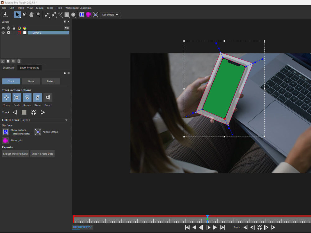Click the matte color wheel header icon

coord(25,28)
